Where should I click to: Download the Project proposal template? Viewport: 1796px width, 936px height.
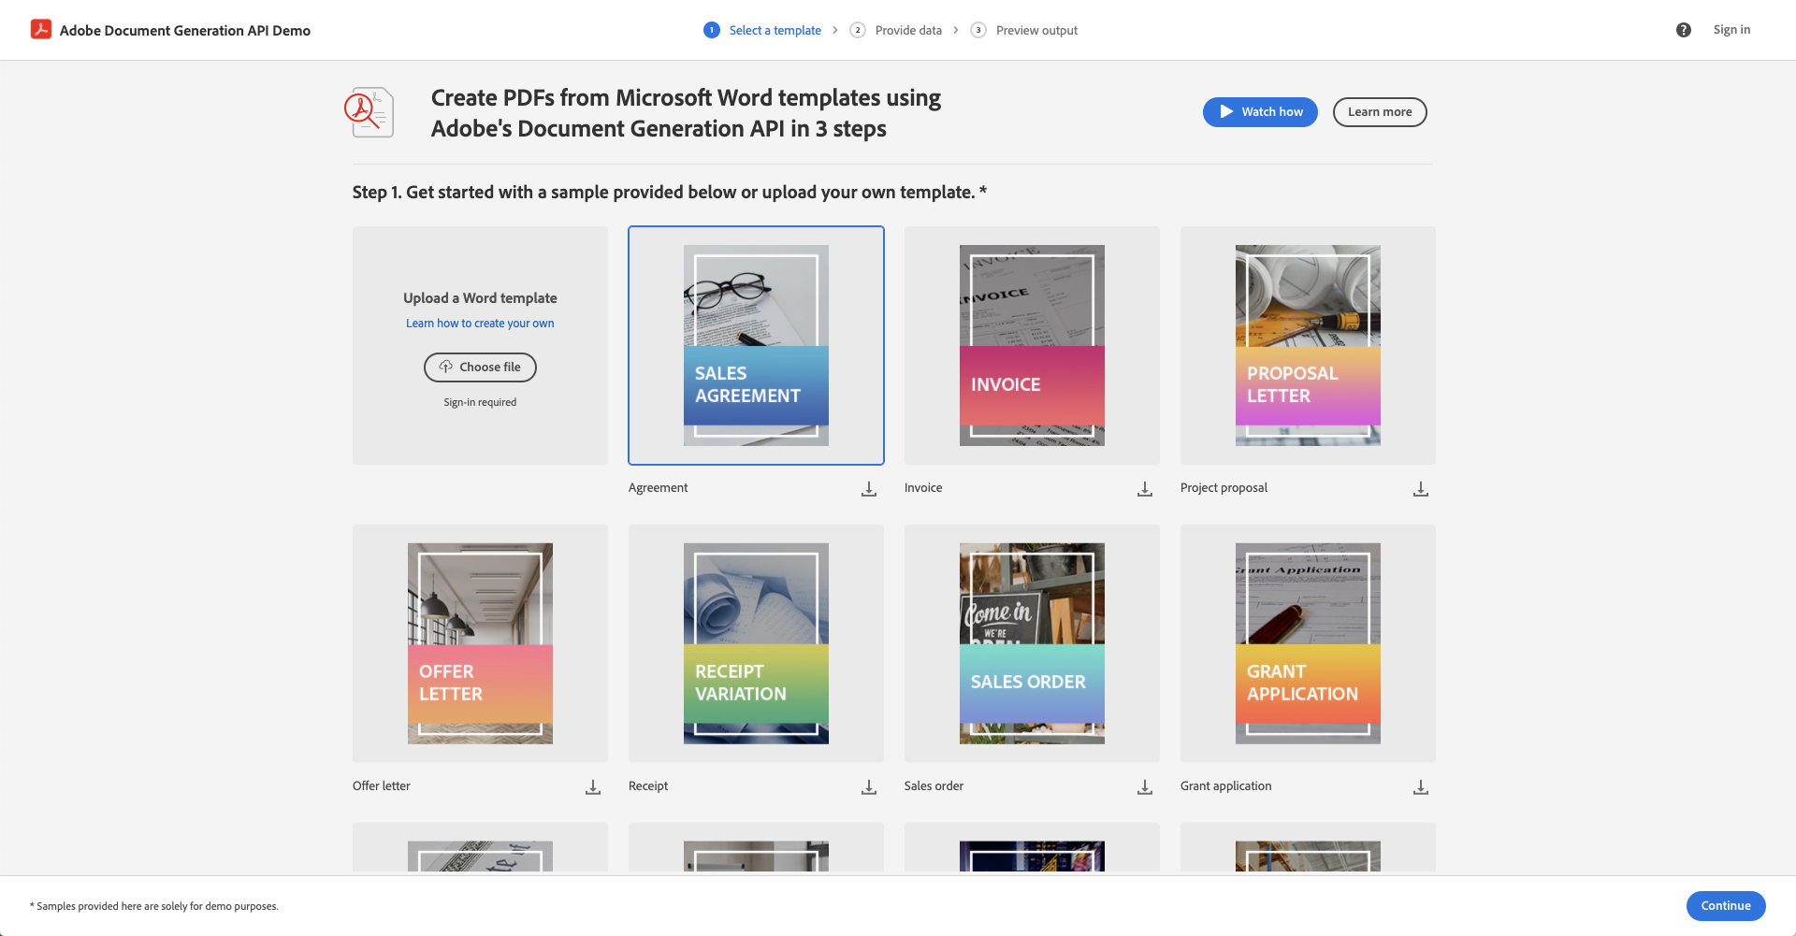[x=1421, y=489]
